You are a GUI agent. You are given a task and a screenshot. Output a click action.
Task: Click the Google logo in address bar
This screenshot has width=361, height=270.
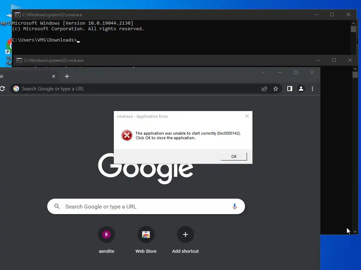coord(16,89)
